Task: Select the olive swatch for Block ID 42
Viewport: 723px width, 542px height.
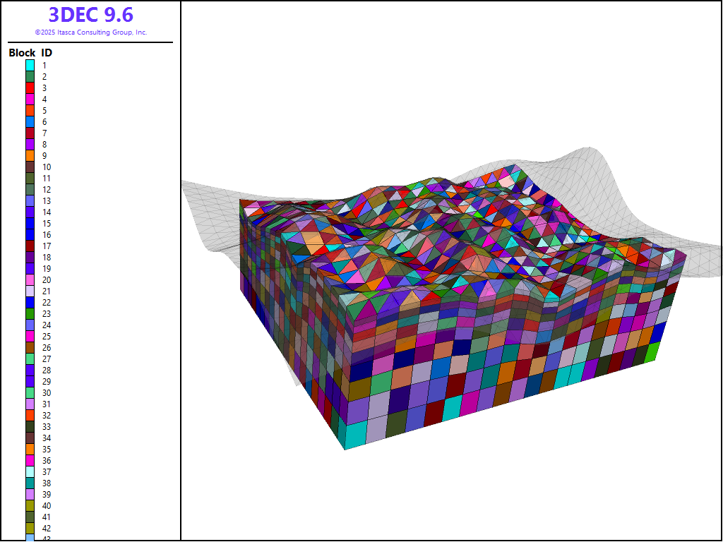Action: (x=30, y=528)
